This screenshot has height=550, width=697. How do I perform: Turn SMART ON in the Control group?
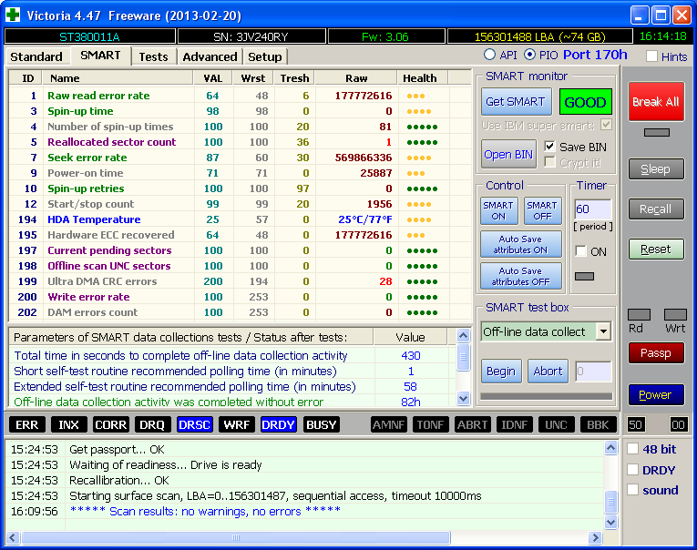[498, 211]
